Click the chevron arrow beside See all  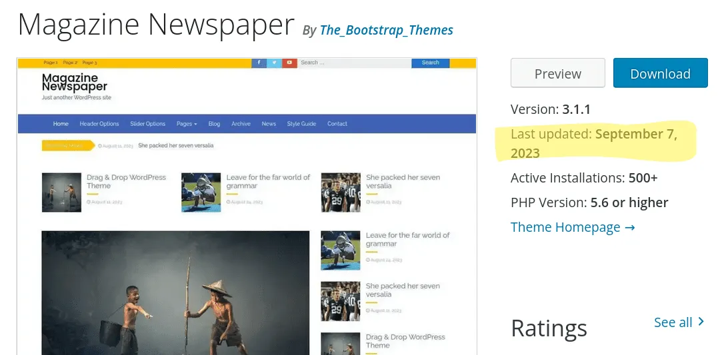[701, 321]
